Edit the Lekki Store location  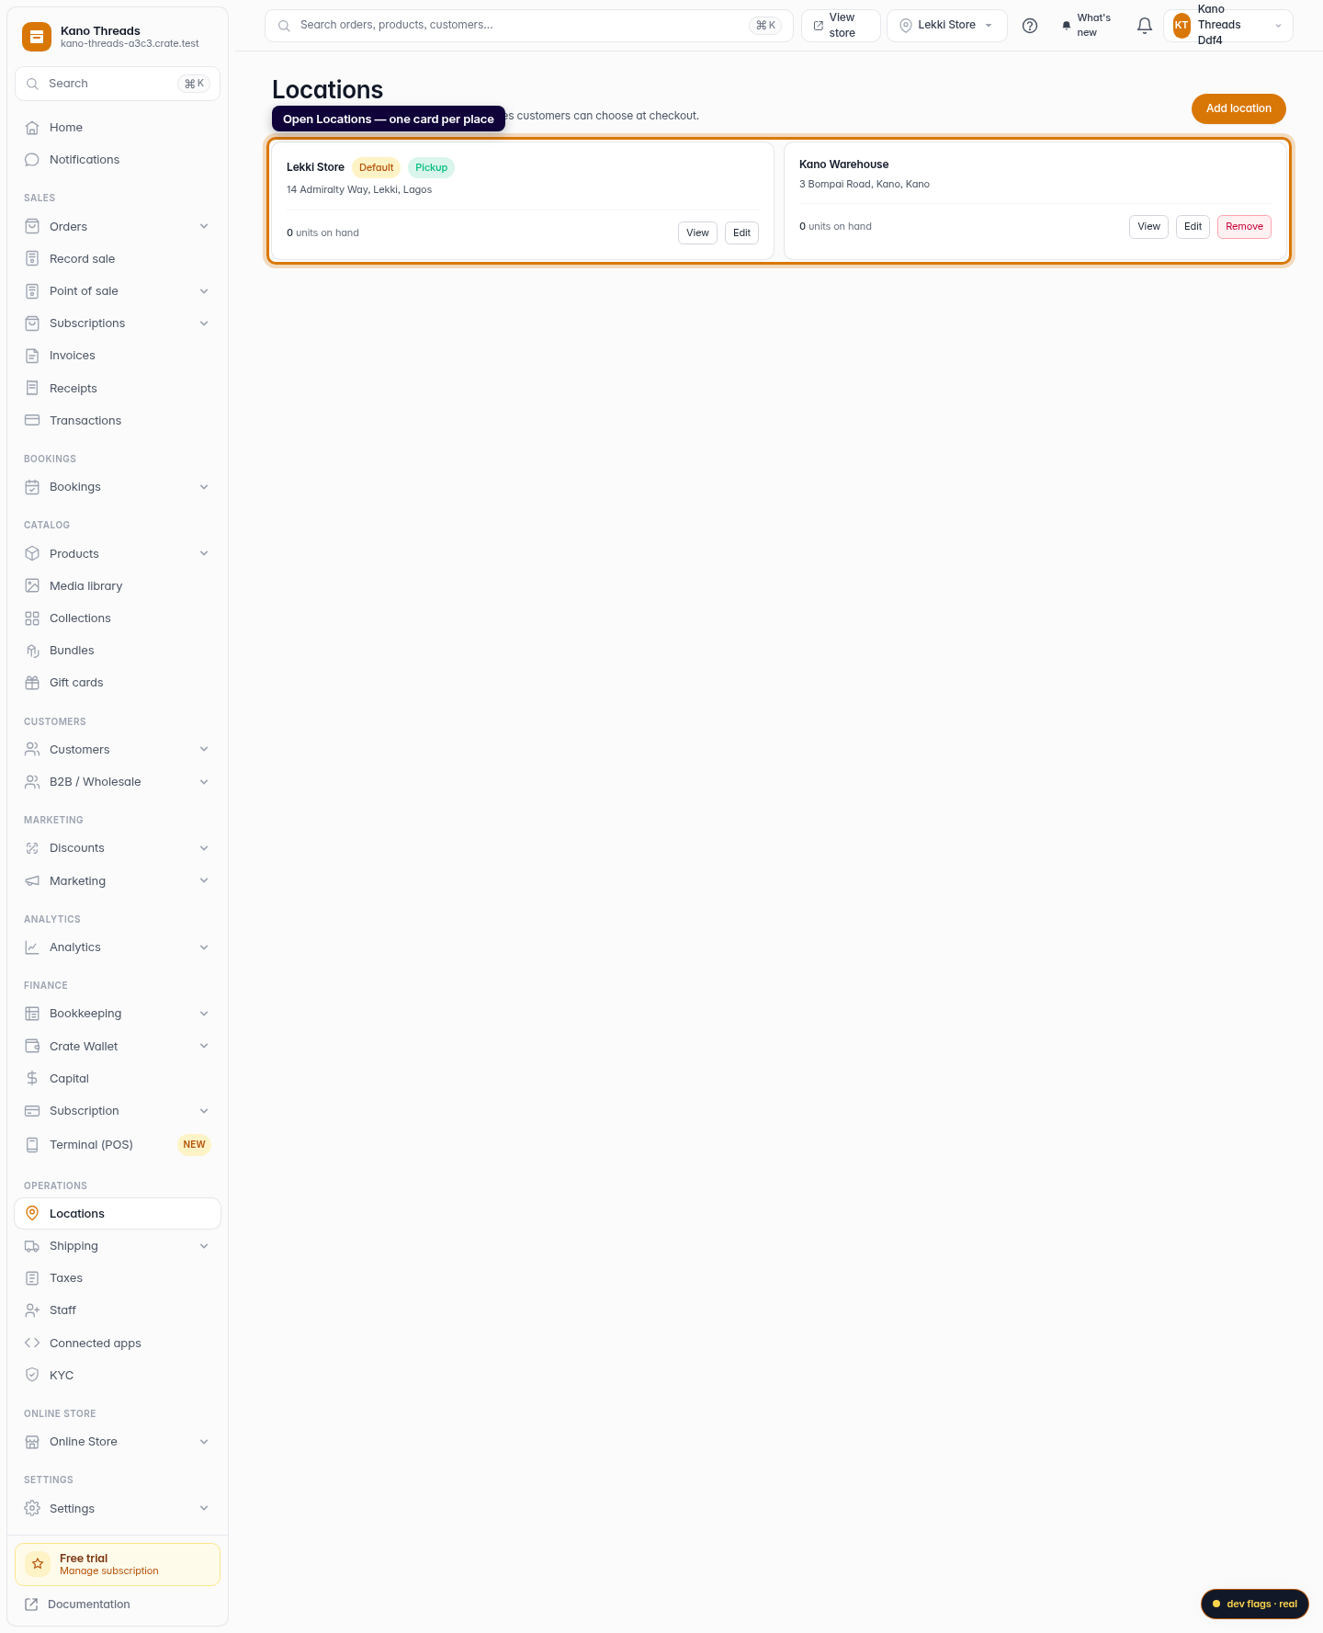741,233
